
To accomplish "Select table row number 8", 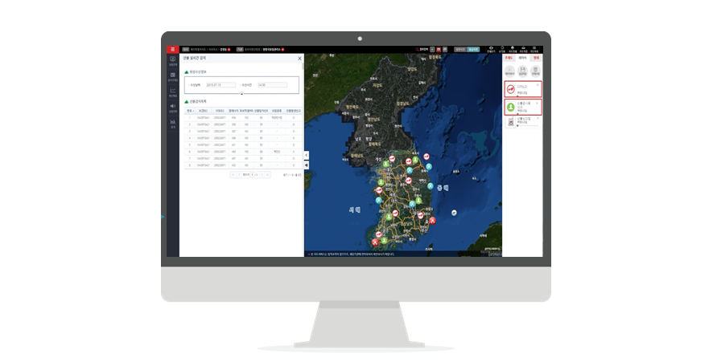I will click(243, 165).
